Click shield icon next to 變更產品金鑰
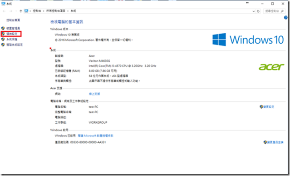This screenshot has width=290, height=176. (265, 142)
